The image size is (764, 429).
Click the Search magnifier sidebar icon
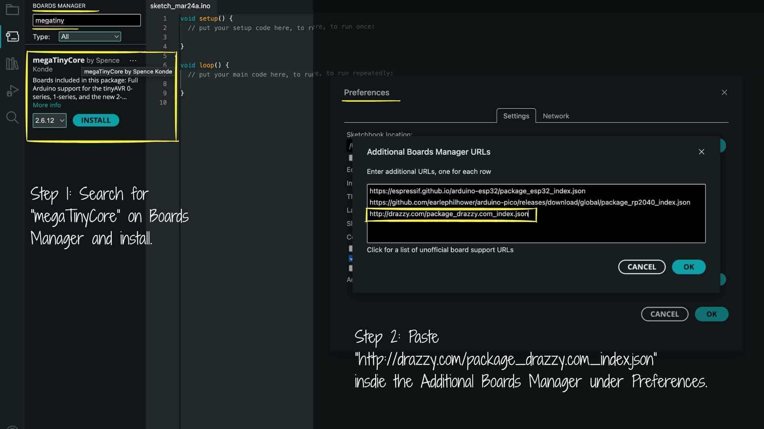(12, 118)
